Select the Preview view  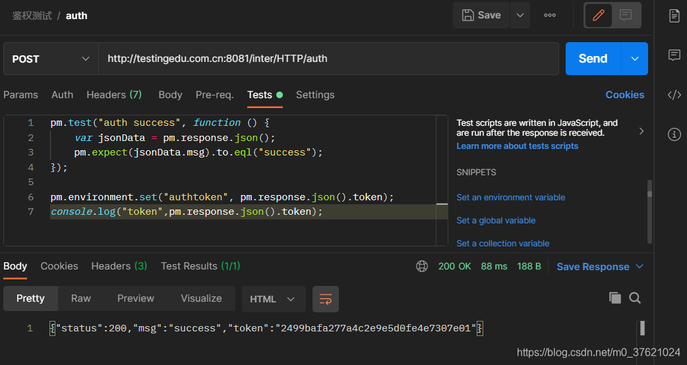(136, 298)
